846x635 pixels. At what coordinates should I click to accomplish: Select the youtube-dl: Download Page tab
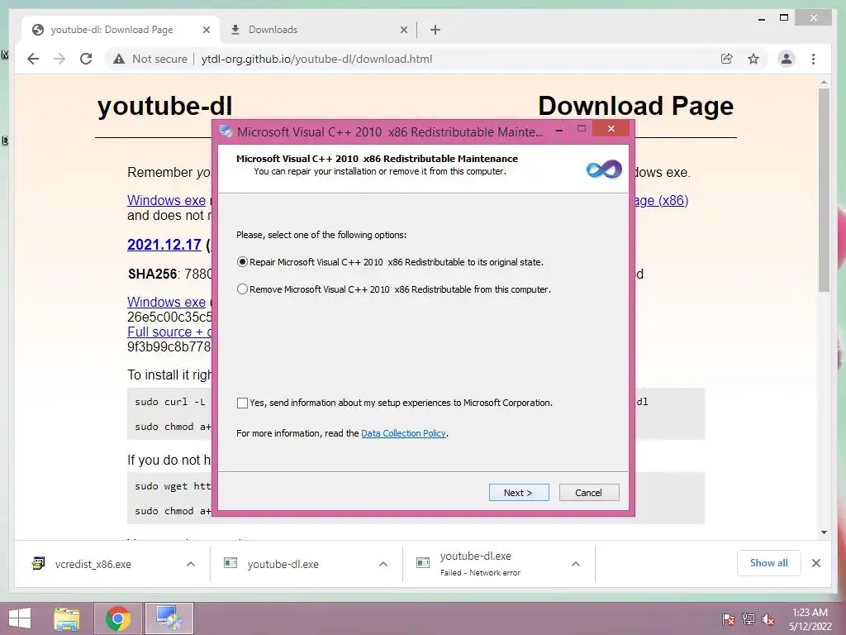[121, 30]
